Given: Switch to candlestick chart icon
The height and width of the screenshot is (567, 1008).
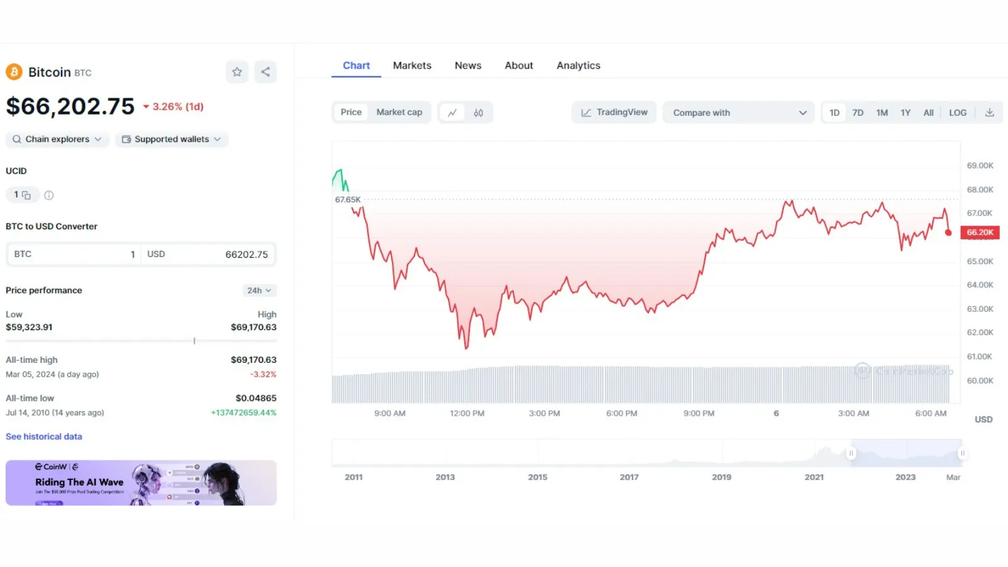Looking at the screenshot, I should tap(479, 113).
